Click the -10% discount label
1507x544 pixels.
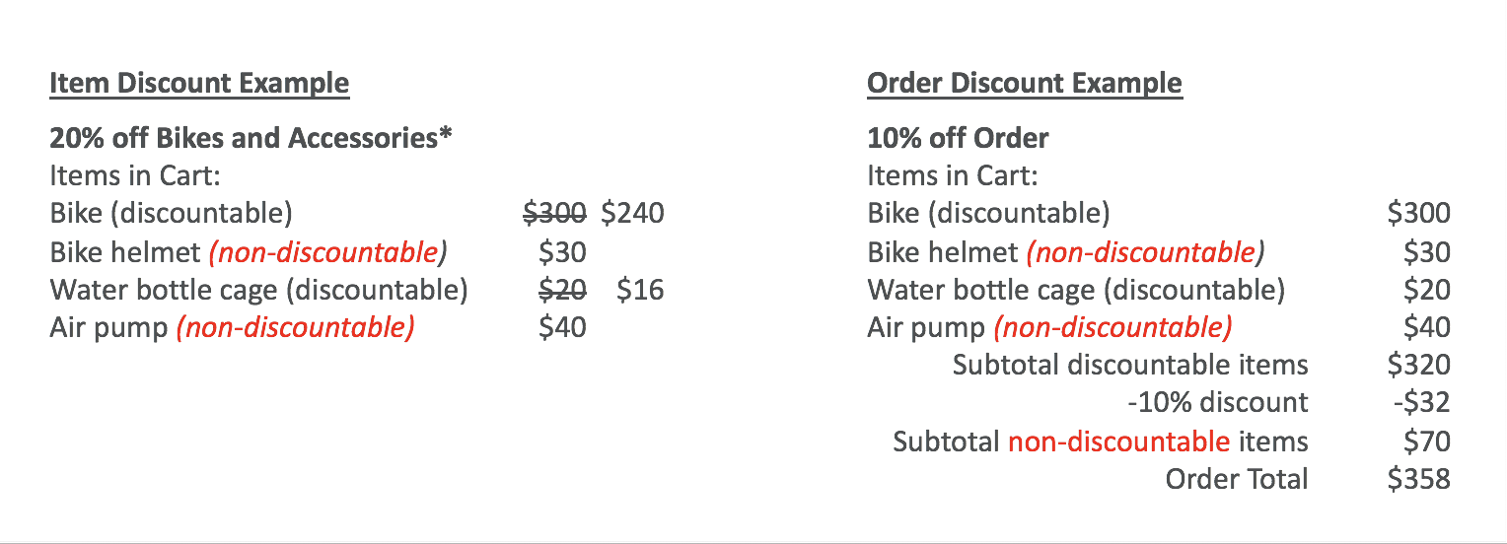click(x=1217, y=403)
